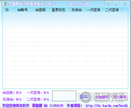The image size is (131, 108).
Task: Click the window title 黑骷髅QQ密码批量验证小助手
Action: pyautogui.click(x=32, y=4)
